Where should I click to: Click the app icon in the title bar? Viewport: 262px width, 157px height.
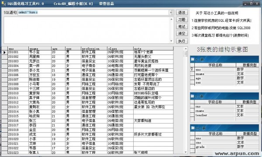(x=4, y=3)
